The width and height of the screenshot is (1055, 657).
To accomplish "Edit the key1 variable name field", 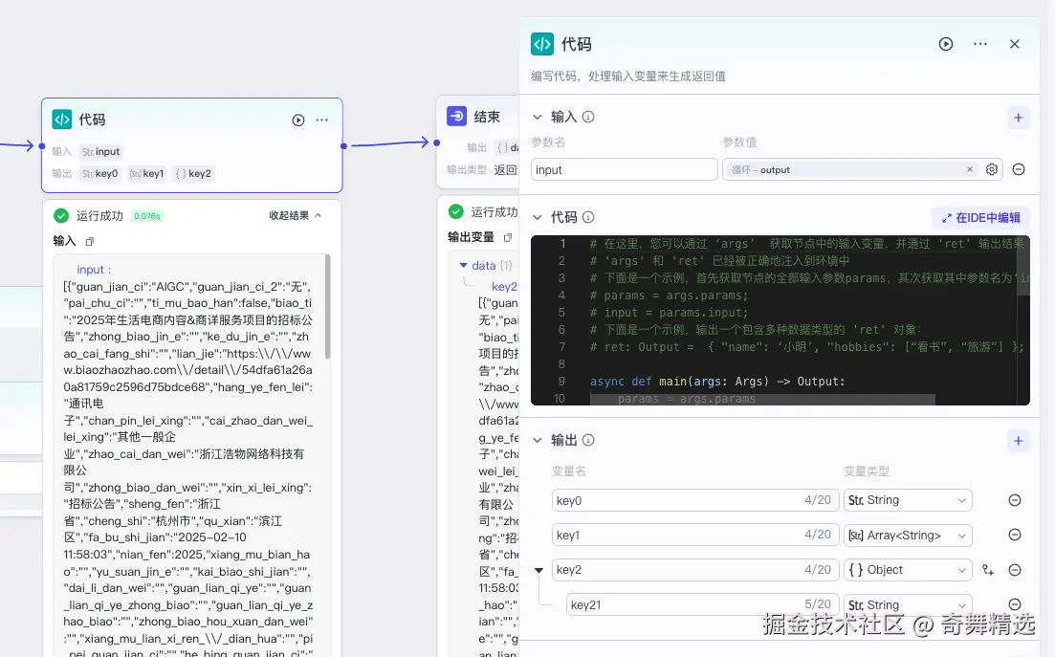I will 695,536.
